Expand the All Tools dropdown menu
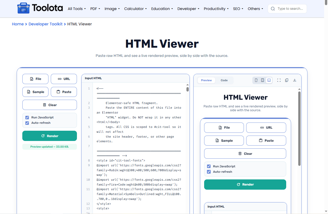The width and height of the screenshot is (328, 214). [77, 9]
